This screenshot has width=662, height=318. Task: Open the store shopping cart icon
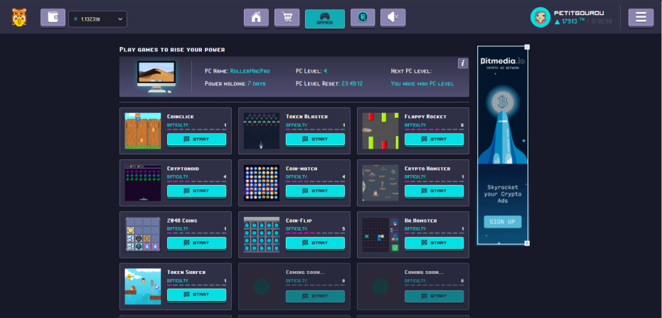287,18
